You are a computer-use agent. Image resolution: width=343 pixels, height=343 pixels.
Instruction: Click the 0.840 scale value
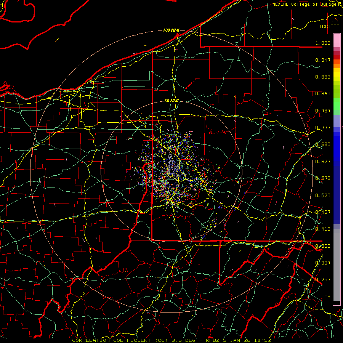tap(323, 94)
